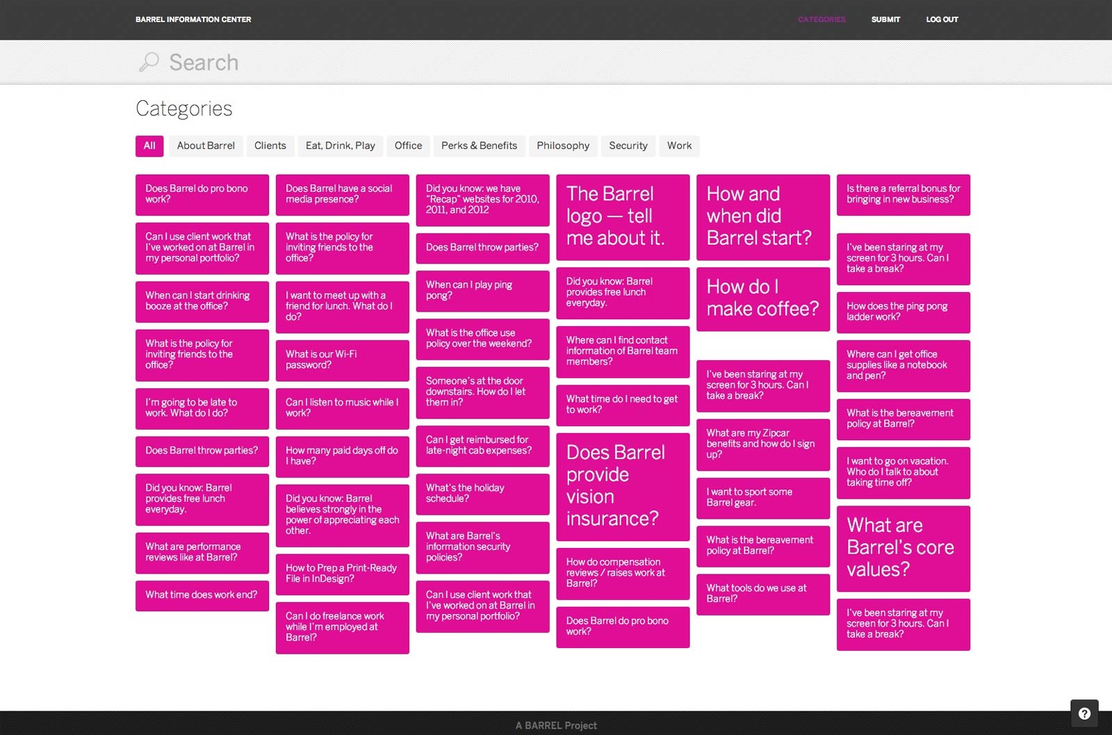
Task: Open 'reimbursed for late-night cab expenses' card
Action: pyautogui.click(x=483, y=446)
